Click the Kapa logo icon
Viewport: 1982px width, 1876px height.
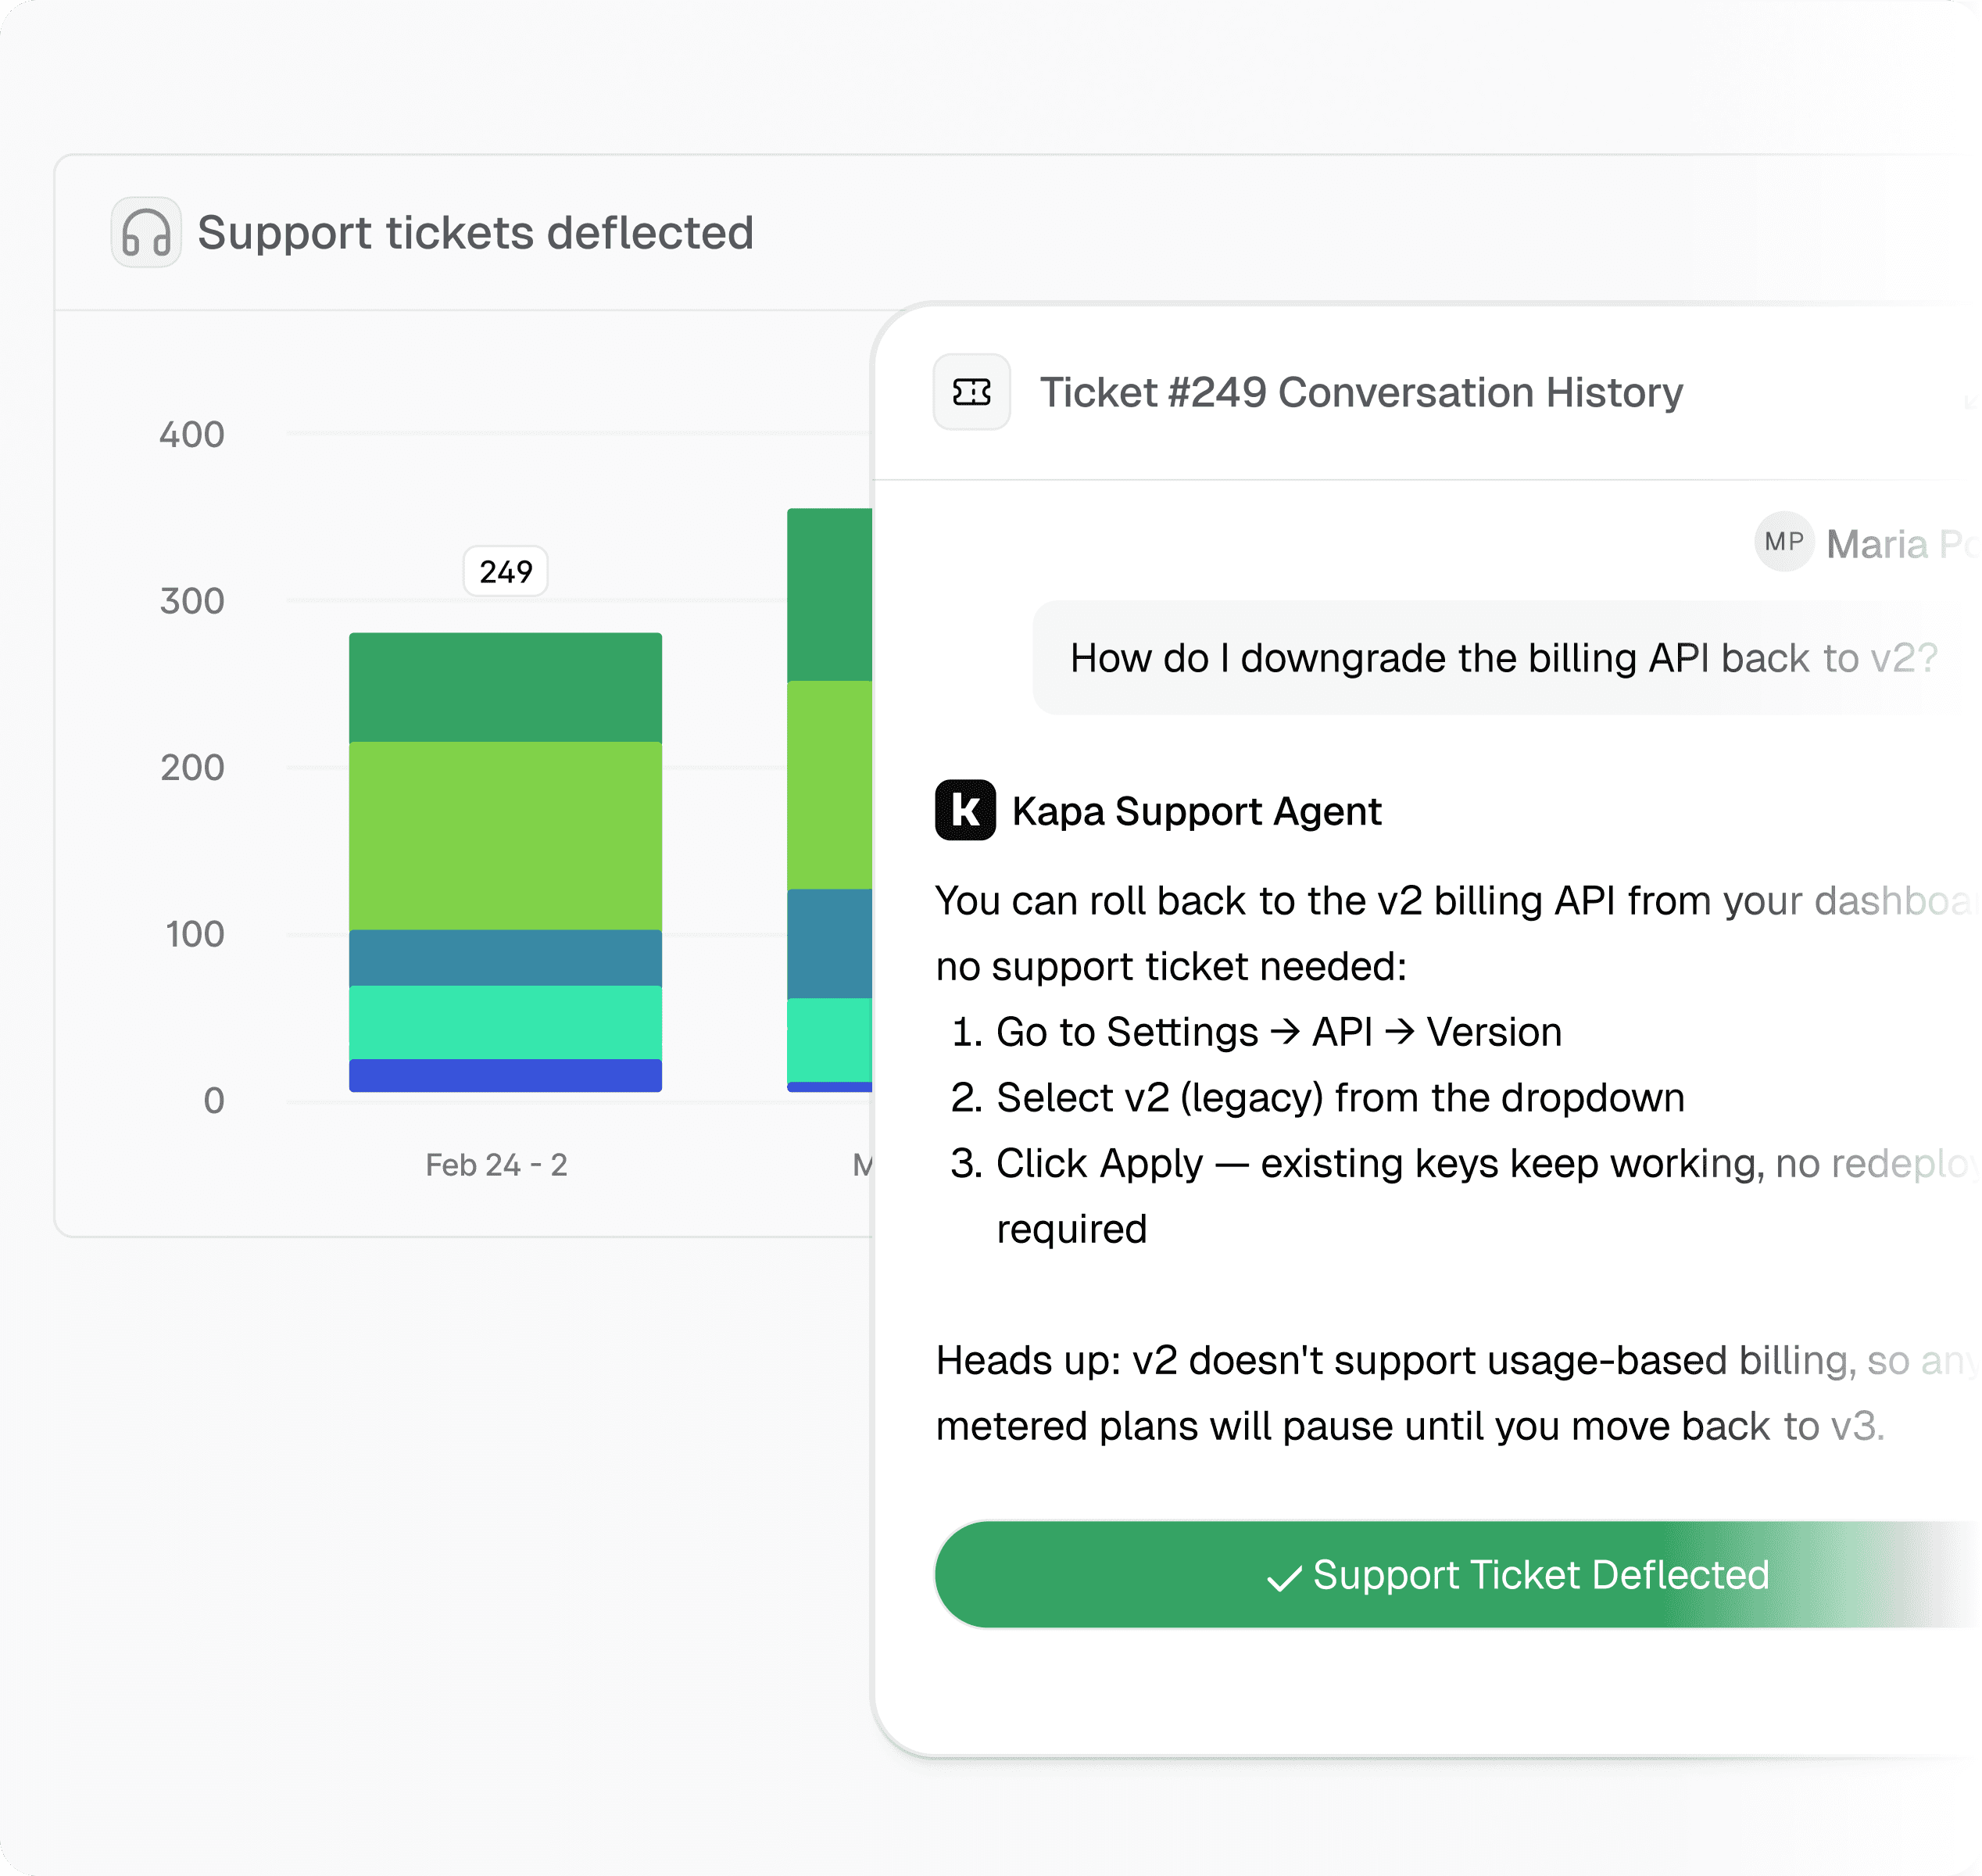pyautogui.click(x=965, y=810)
